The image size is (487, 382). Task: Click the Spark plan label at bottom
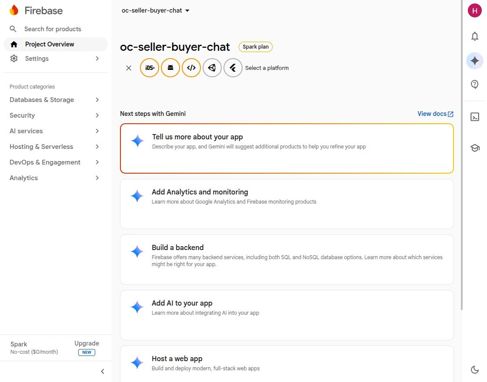(19, 344)
